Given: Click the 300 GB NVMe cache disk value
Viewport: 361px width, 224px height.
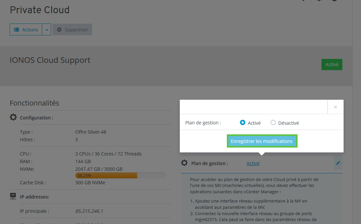Looking at the screenshot, I should (90, 183).
